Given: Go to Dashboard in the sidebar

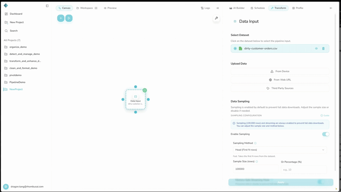Looking at the screenshot, I should pos(14,14).
